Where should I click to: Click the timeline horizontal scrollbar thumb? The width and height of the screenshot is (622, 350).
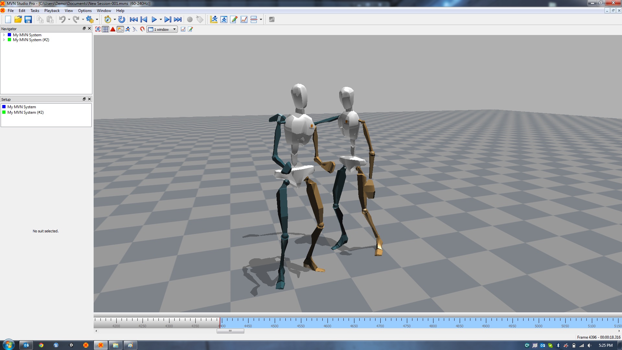[x=230, y=331]
